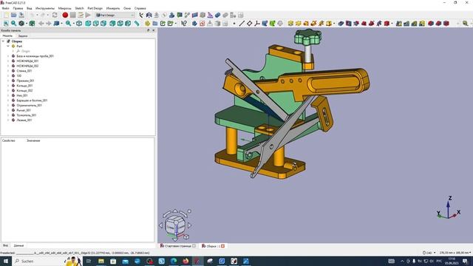
Task: Switch to the Задачи tab
Action: (x=23, y=36)
